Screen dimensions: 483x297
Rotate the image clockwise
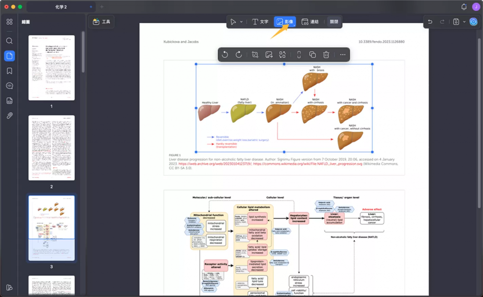pyautogui.click(x=239, y=55)
